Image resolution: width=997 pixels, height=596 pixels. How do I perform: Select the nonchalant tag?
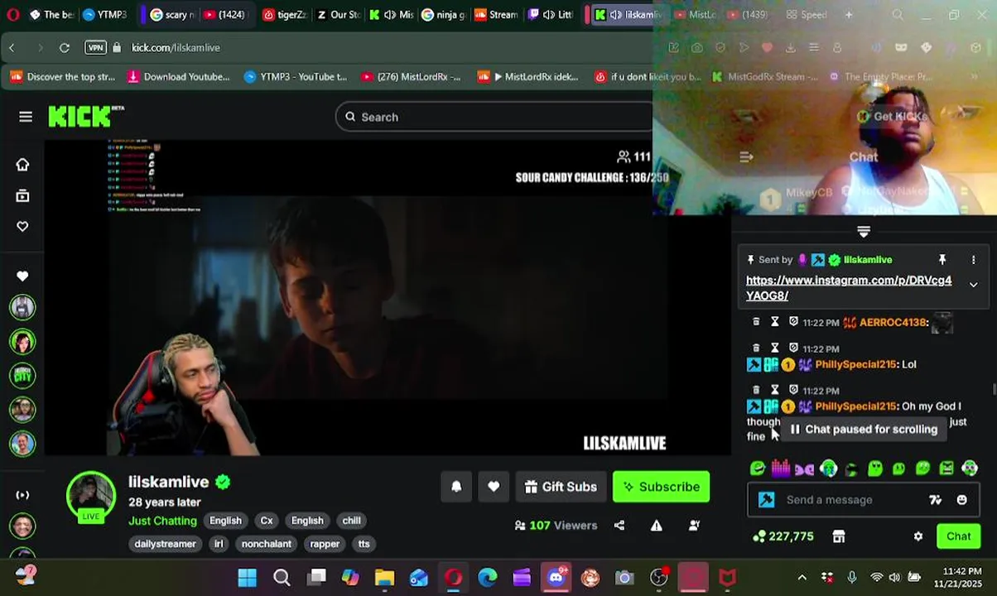(x=267, y=544)
